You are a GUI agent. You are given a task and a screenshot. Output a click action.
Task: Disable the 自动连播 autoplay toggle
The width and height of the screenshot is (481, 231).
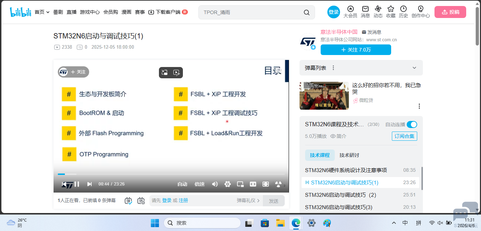point(412,124)
